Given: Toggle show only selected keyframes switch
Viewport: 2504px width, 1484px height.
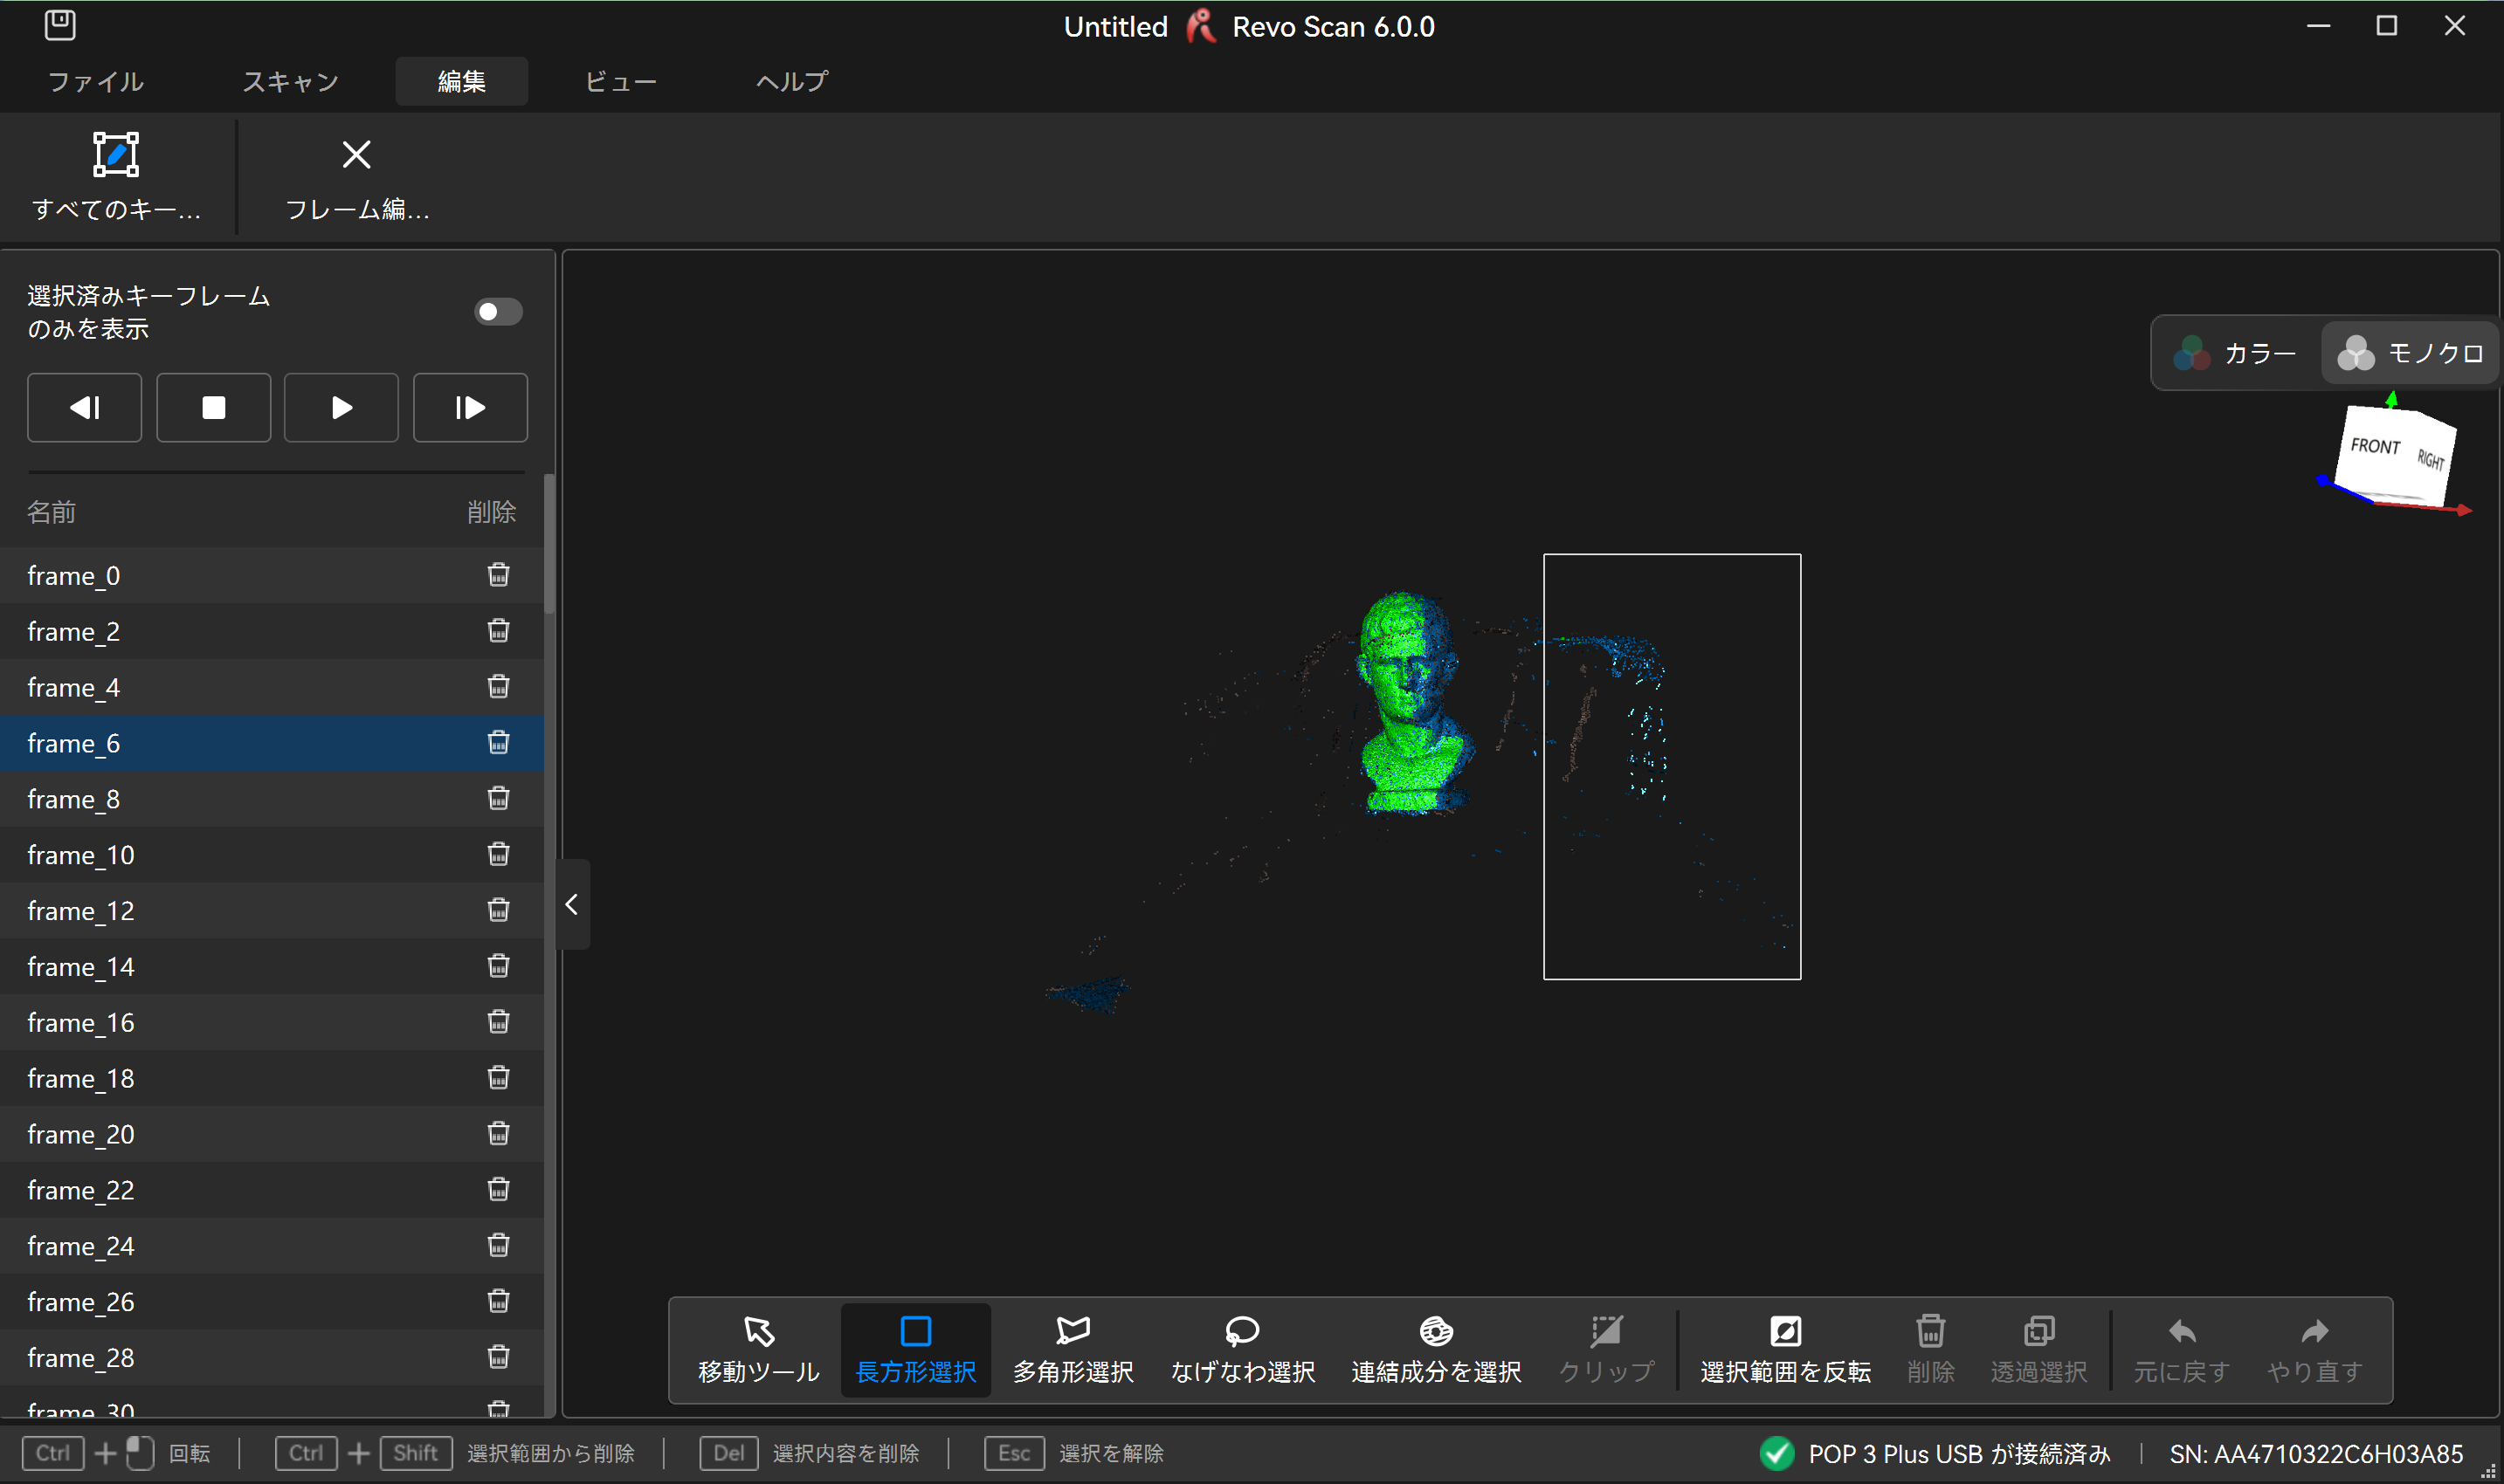Looking at the screenshot, I should (497, 312).
